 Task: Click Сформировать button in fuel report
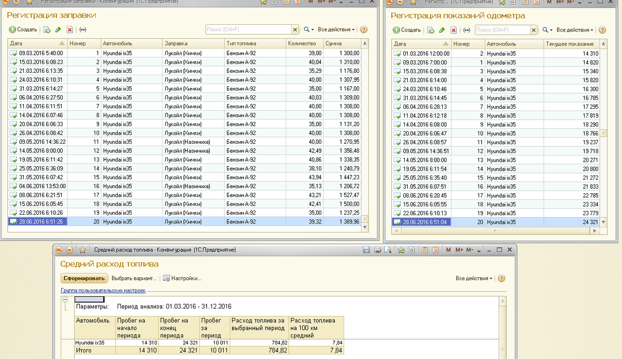point(84,278)
